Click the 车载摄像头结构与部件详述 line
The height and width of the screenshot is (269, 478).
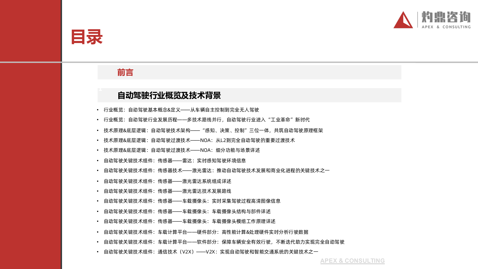[x=187, y=212]
